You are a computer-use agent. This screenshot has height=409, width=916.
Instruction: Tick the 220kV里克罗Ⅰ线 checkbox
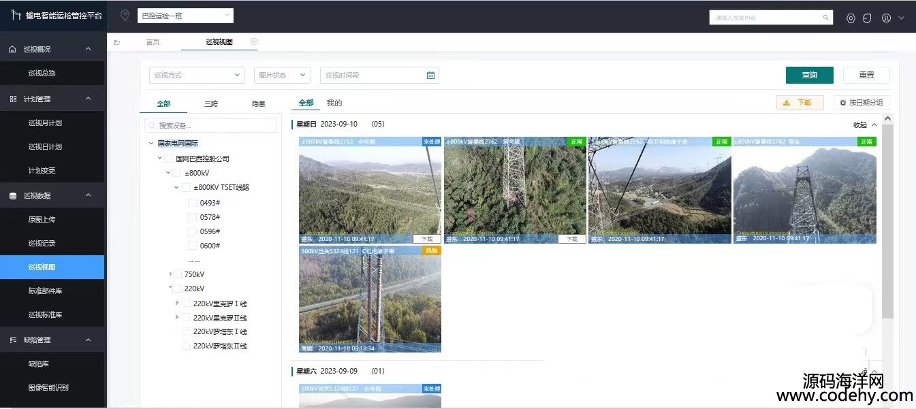[186, 304]
